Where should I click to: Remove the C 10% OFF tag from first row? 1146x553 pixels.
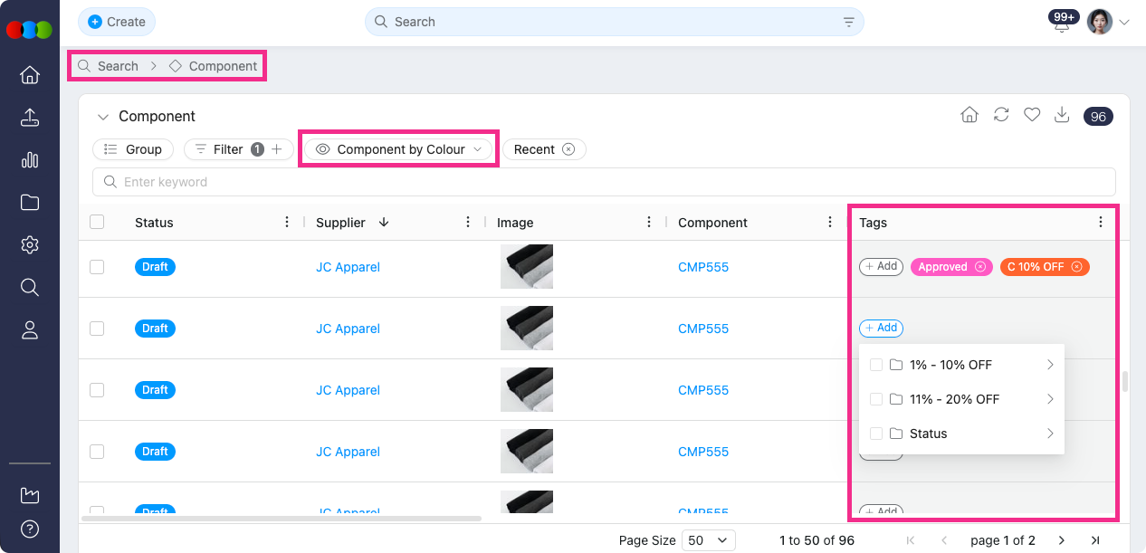click(x=1076, y=266)
